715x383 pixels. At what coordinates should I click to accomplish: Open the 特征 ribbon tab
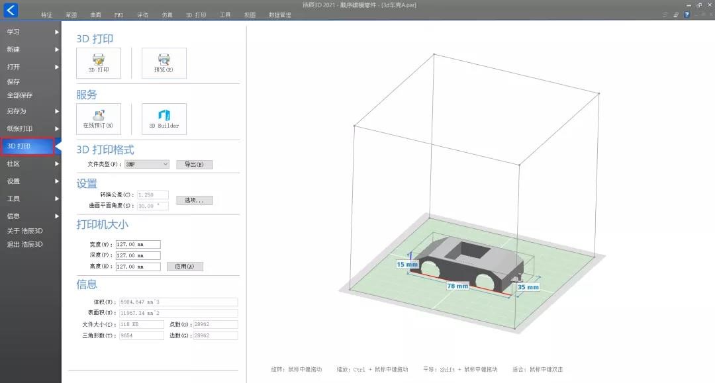pos(46,15)
